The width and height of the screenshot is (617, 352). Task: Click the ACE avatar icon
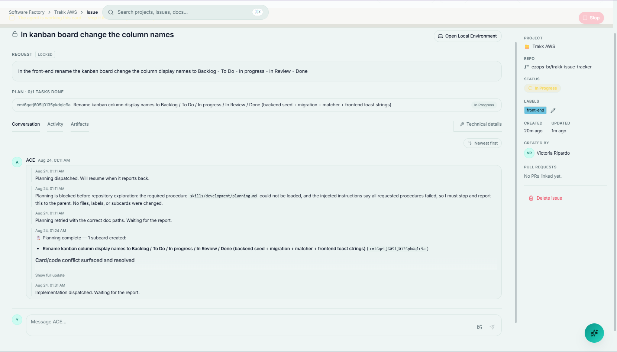[17, 162]
